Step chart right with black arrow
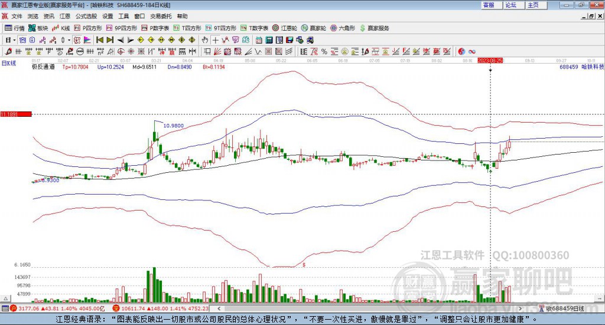 coord(131,40)
